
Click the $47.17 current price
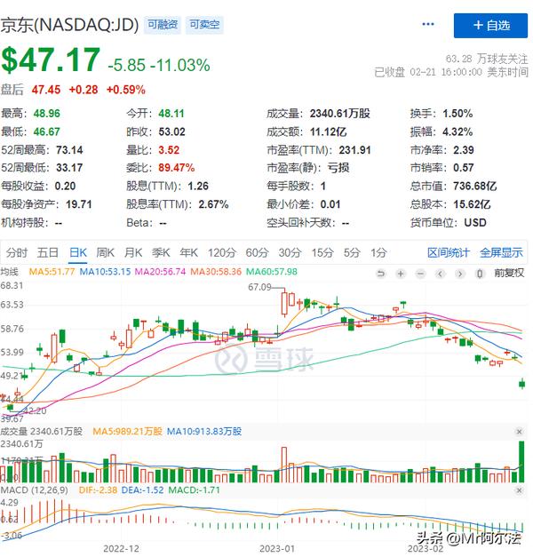click(x=51, y=60)
